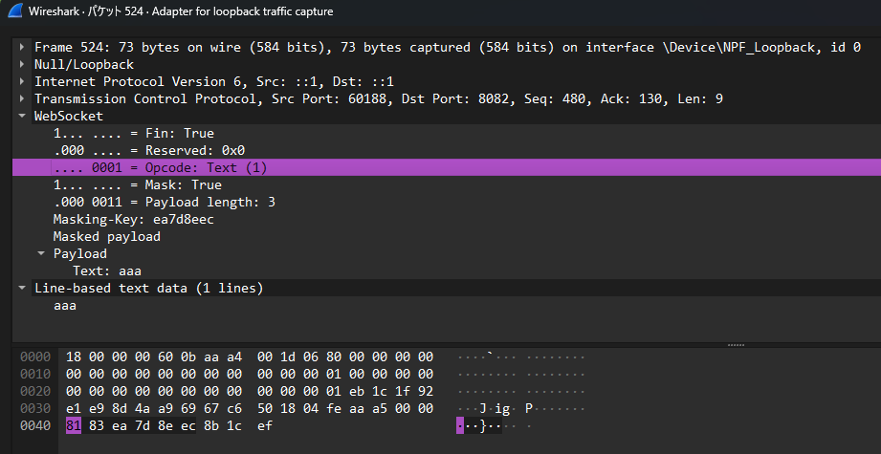Screen dimensions: 881x454
Task: Click hex offset 0040
Action: coord(35,426)
